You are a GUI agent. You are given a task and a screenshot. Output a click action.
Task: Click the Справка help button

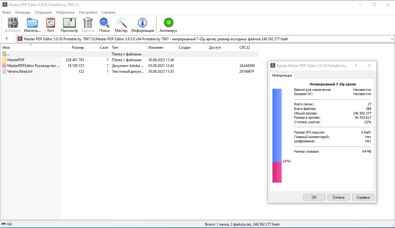[x=363, y=197]
